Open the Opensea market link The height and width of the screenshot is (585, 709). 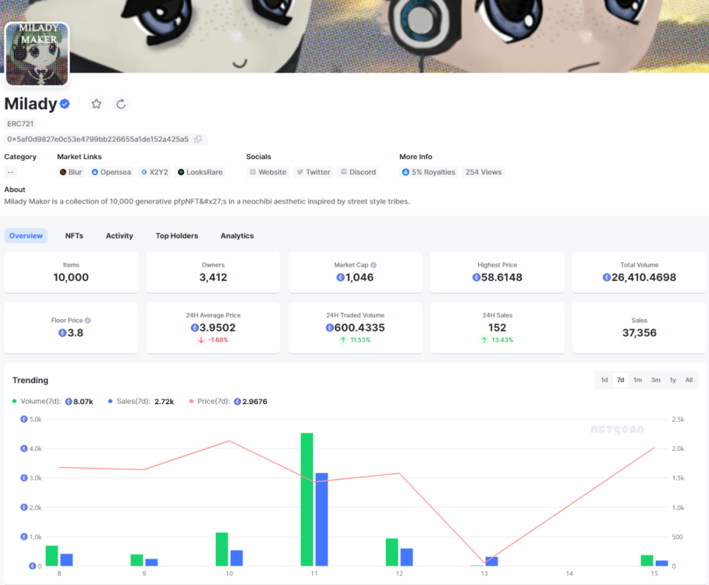111,172
